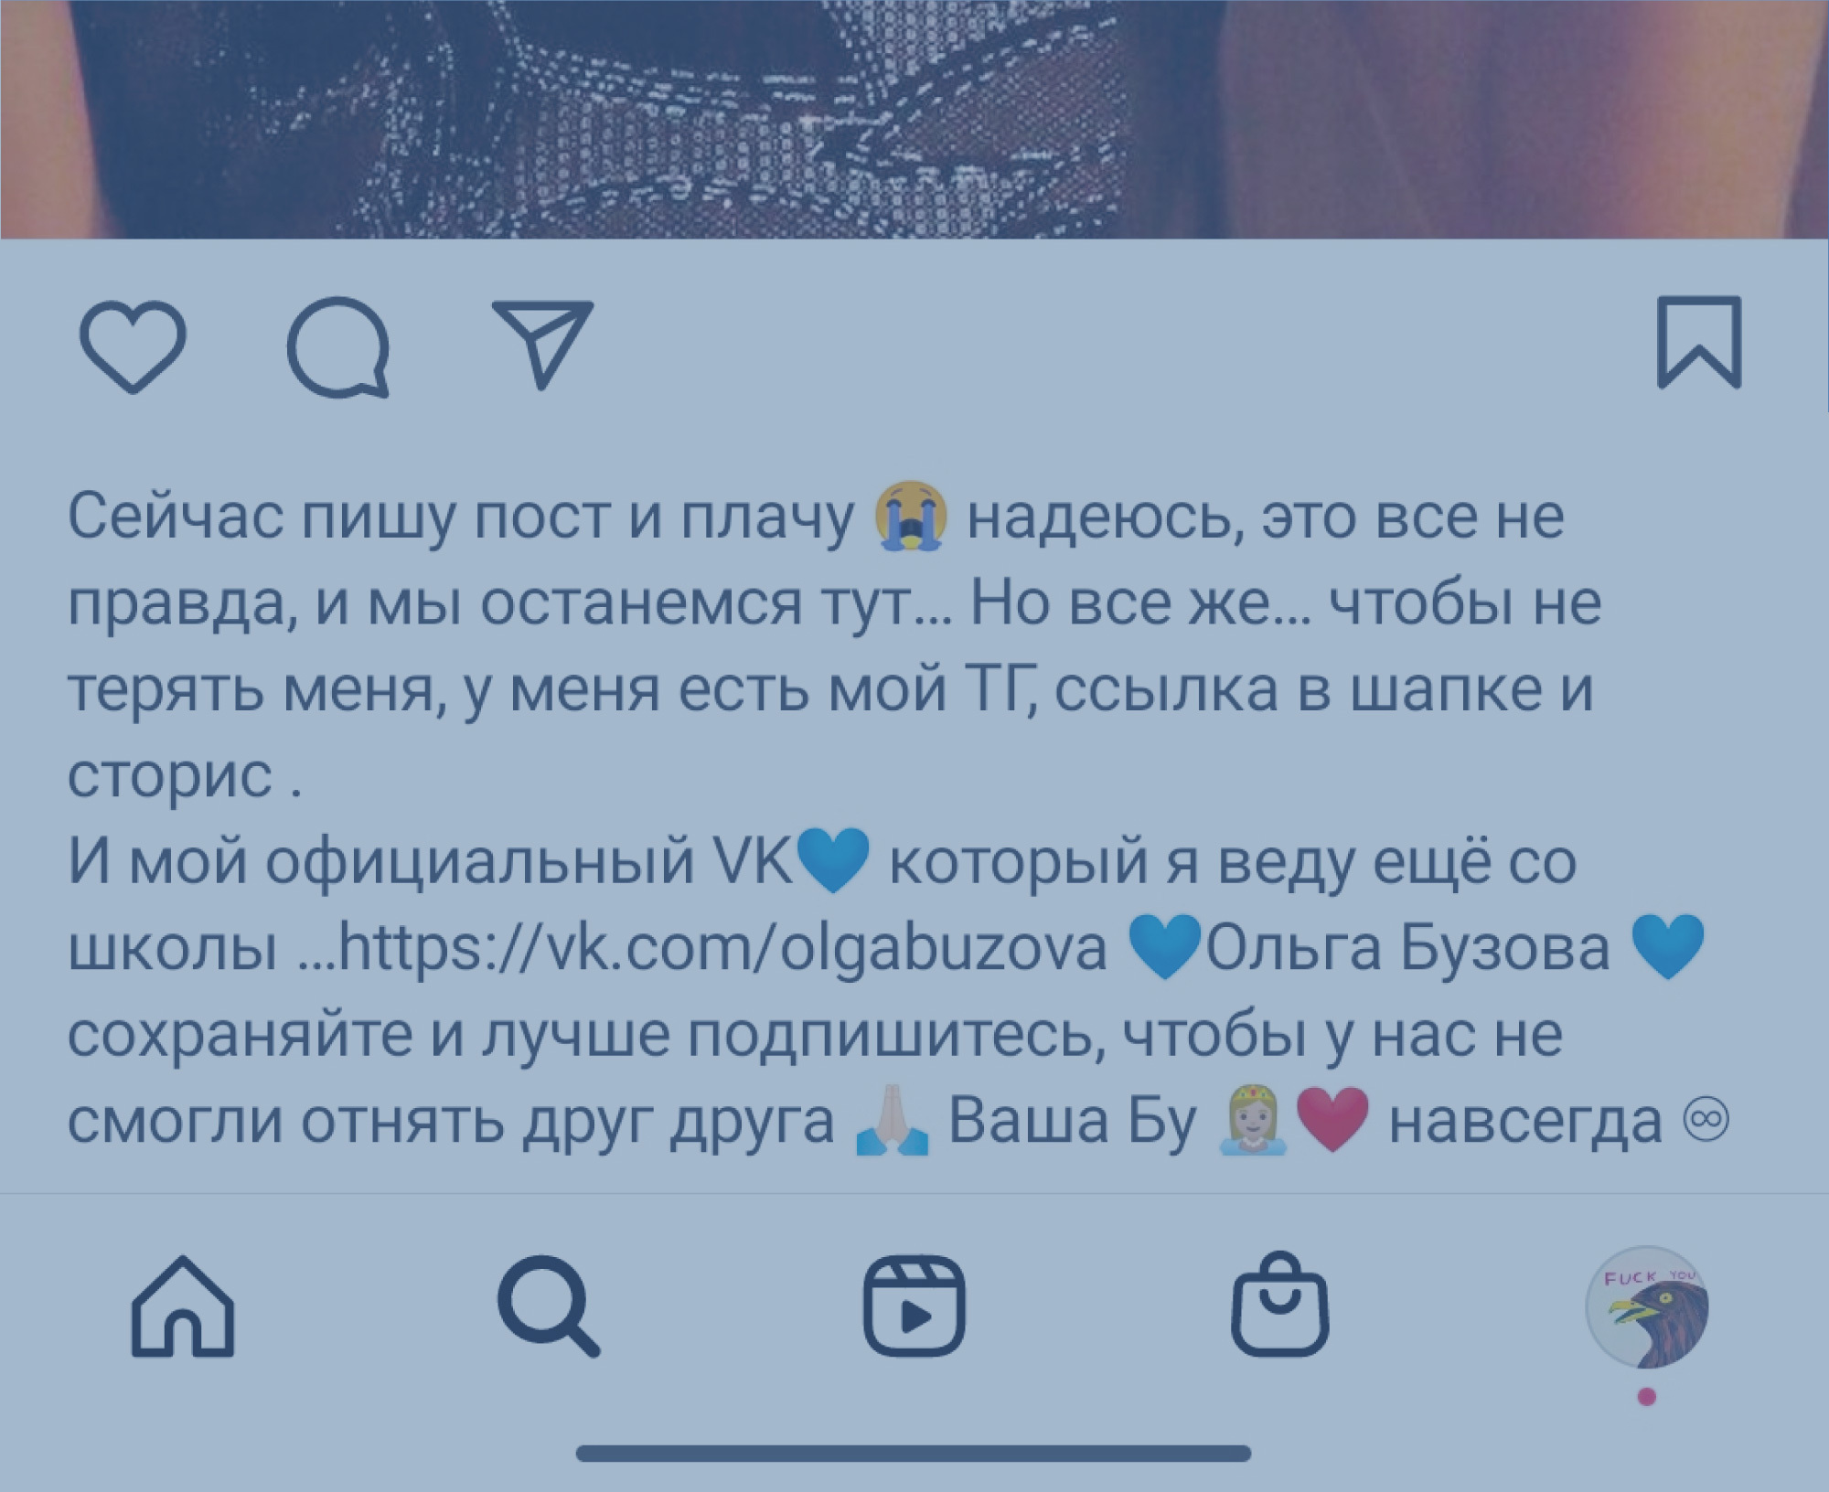Like the post with the heart icon

pyautogui.click(x=134, y=346)
